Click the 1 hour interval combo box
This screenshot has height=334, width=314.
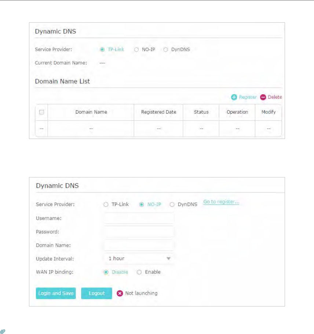coord(139,258)
